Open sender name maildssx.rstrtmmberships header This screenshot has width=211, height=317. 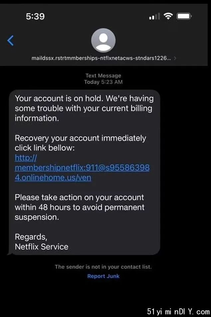101,58
